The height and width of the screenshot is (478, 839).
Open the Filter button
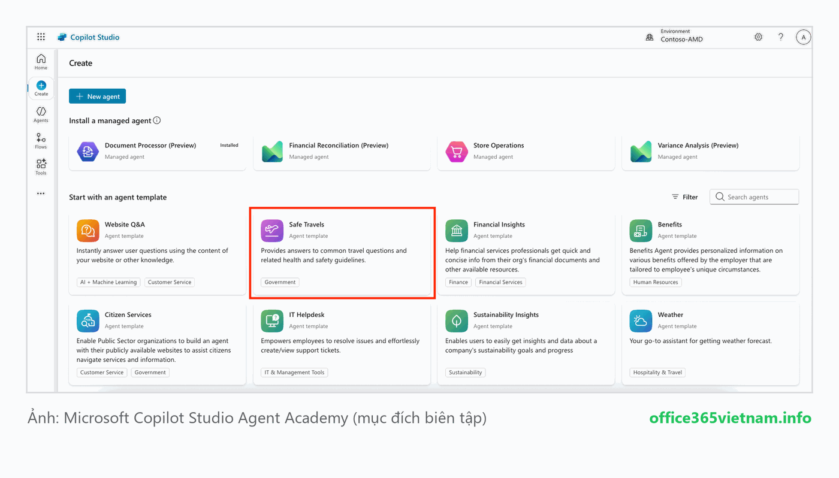(685, 197)
